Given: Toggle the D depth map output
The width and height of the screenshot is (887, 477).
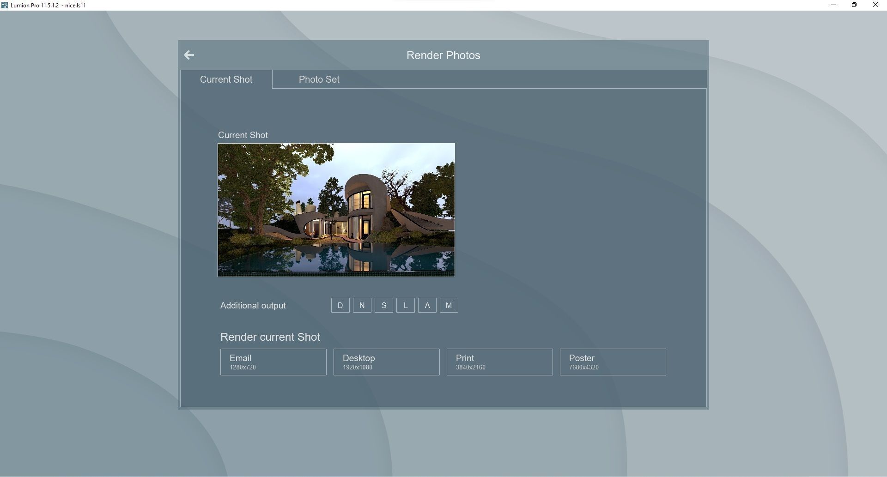Looking at the screenshot, I should [x=340, y=305].
